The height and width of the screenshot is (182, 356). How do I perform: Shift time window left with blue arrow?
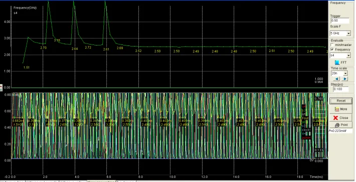coord(337,79)
